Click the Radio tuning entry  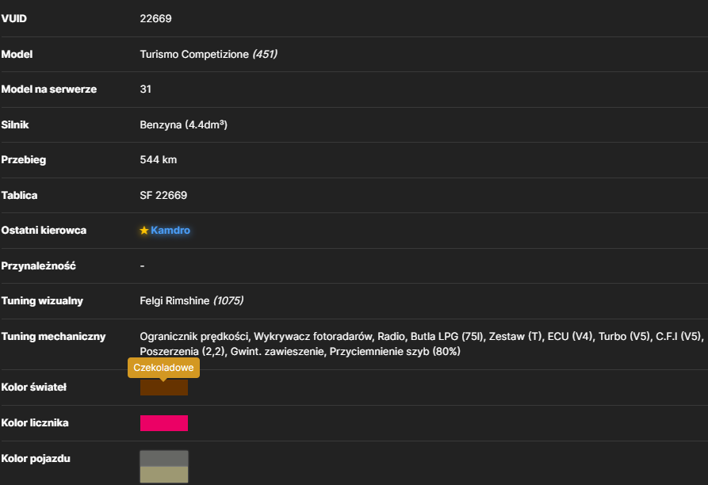point(391,337)
